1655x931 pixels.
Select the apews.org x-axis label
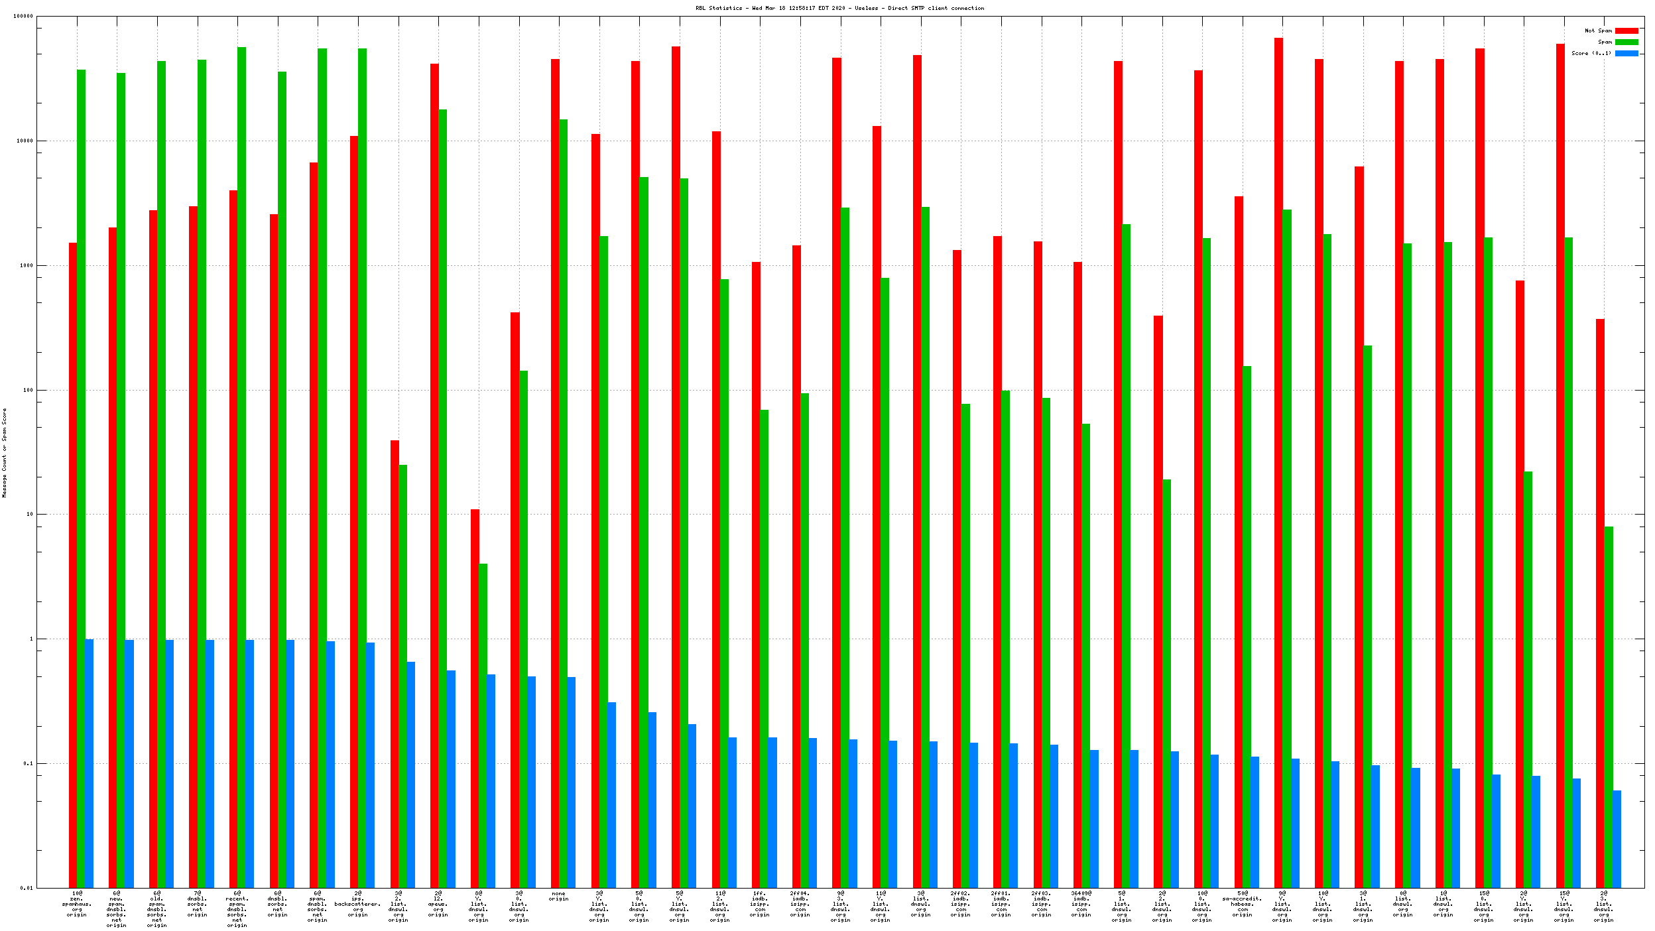tap(438, 904)
